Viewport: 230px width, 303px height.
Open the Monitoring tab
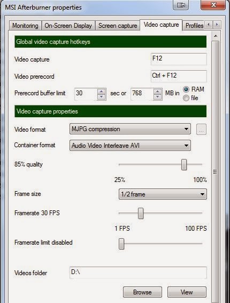tap(25, 26)
